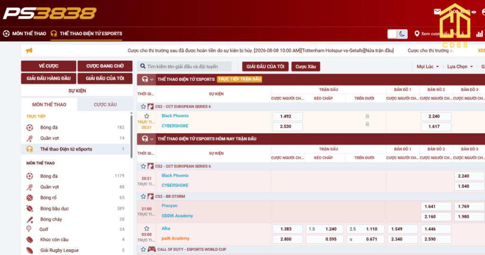Star the live Black Phoenix match
The height and width of the screenshot is (255, 485).
point(147,116)
